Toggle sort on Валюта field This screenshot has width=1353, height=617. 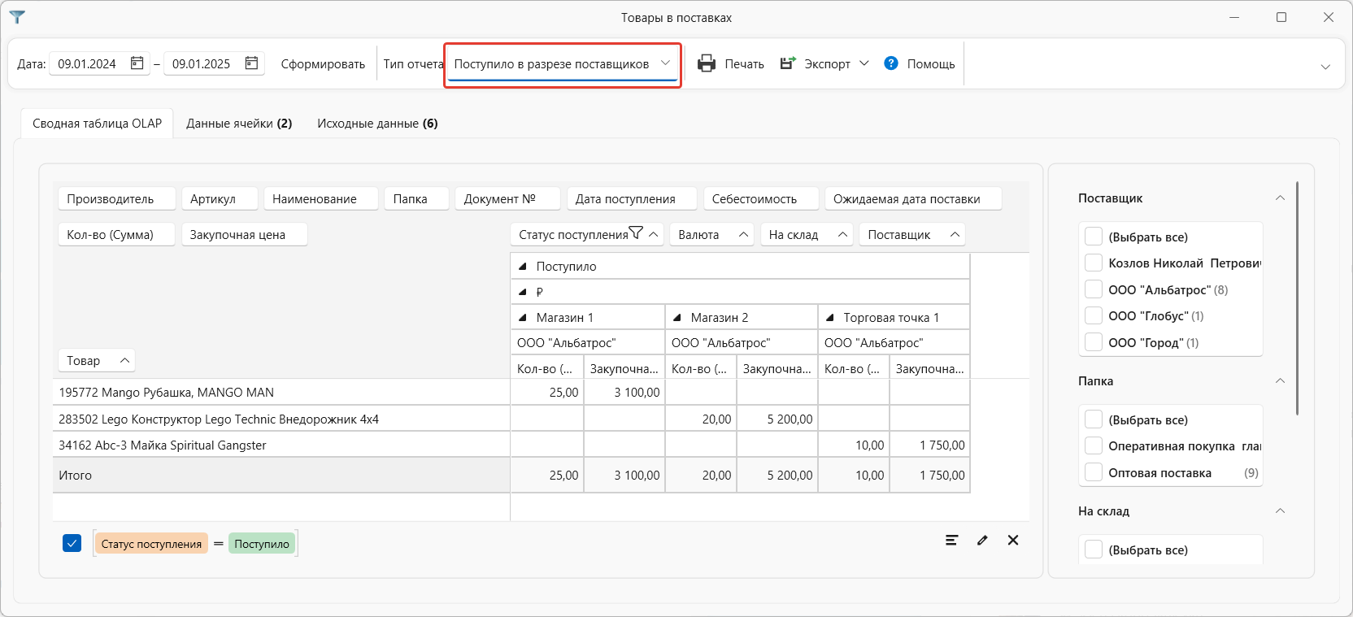point(743,234)
